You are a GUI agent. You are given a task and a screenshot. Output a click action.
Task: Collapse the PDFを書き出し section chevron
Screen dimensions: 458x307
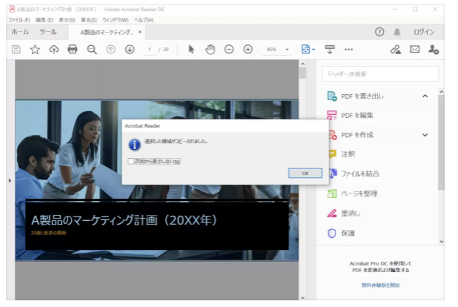(x=425, y=96)
